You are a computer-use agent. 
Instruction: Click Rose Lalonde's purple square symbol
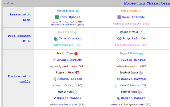coord(119,17)
